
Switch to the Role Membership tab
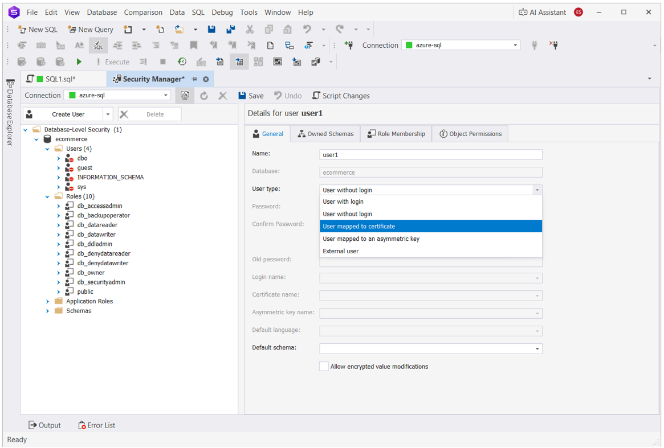click(396, 134)
